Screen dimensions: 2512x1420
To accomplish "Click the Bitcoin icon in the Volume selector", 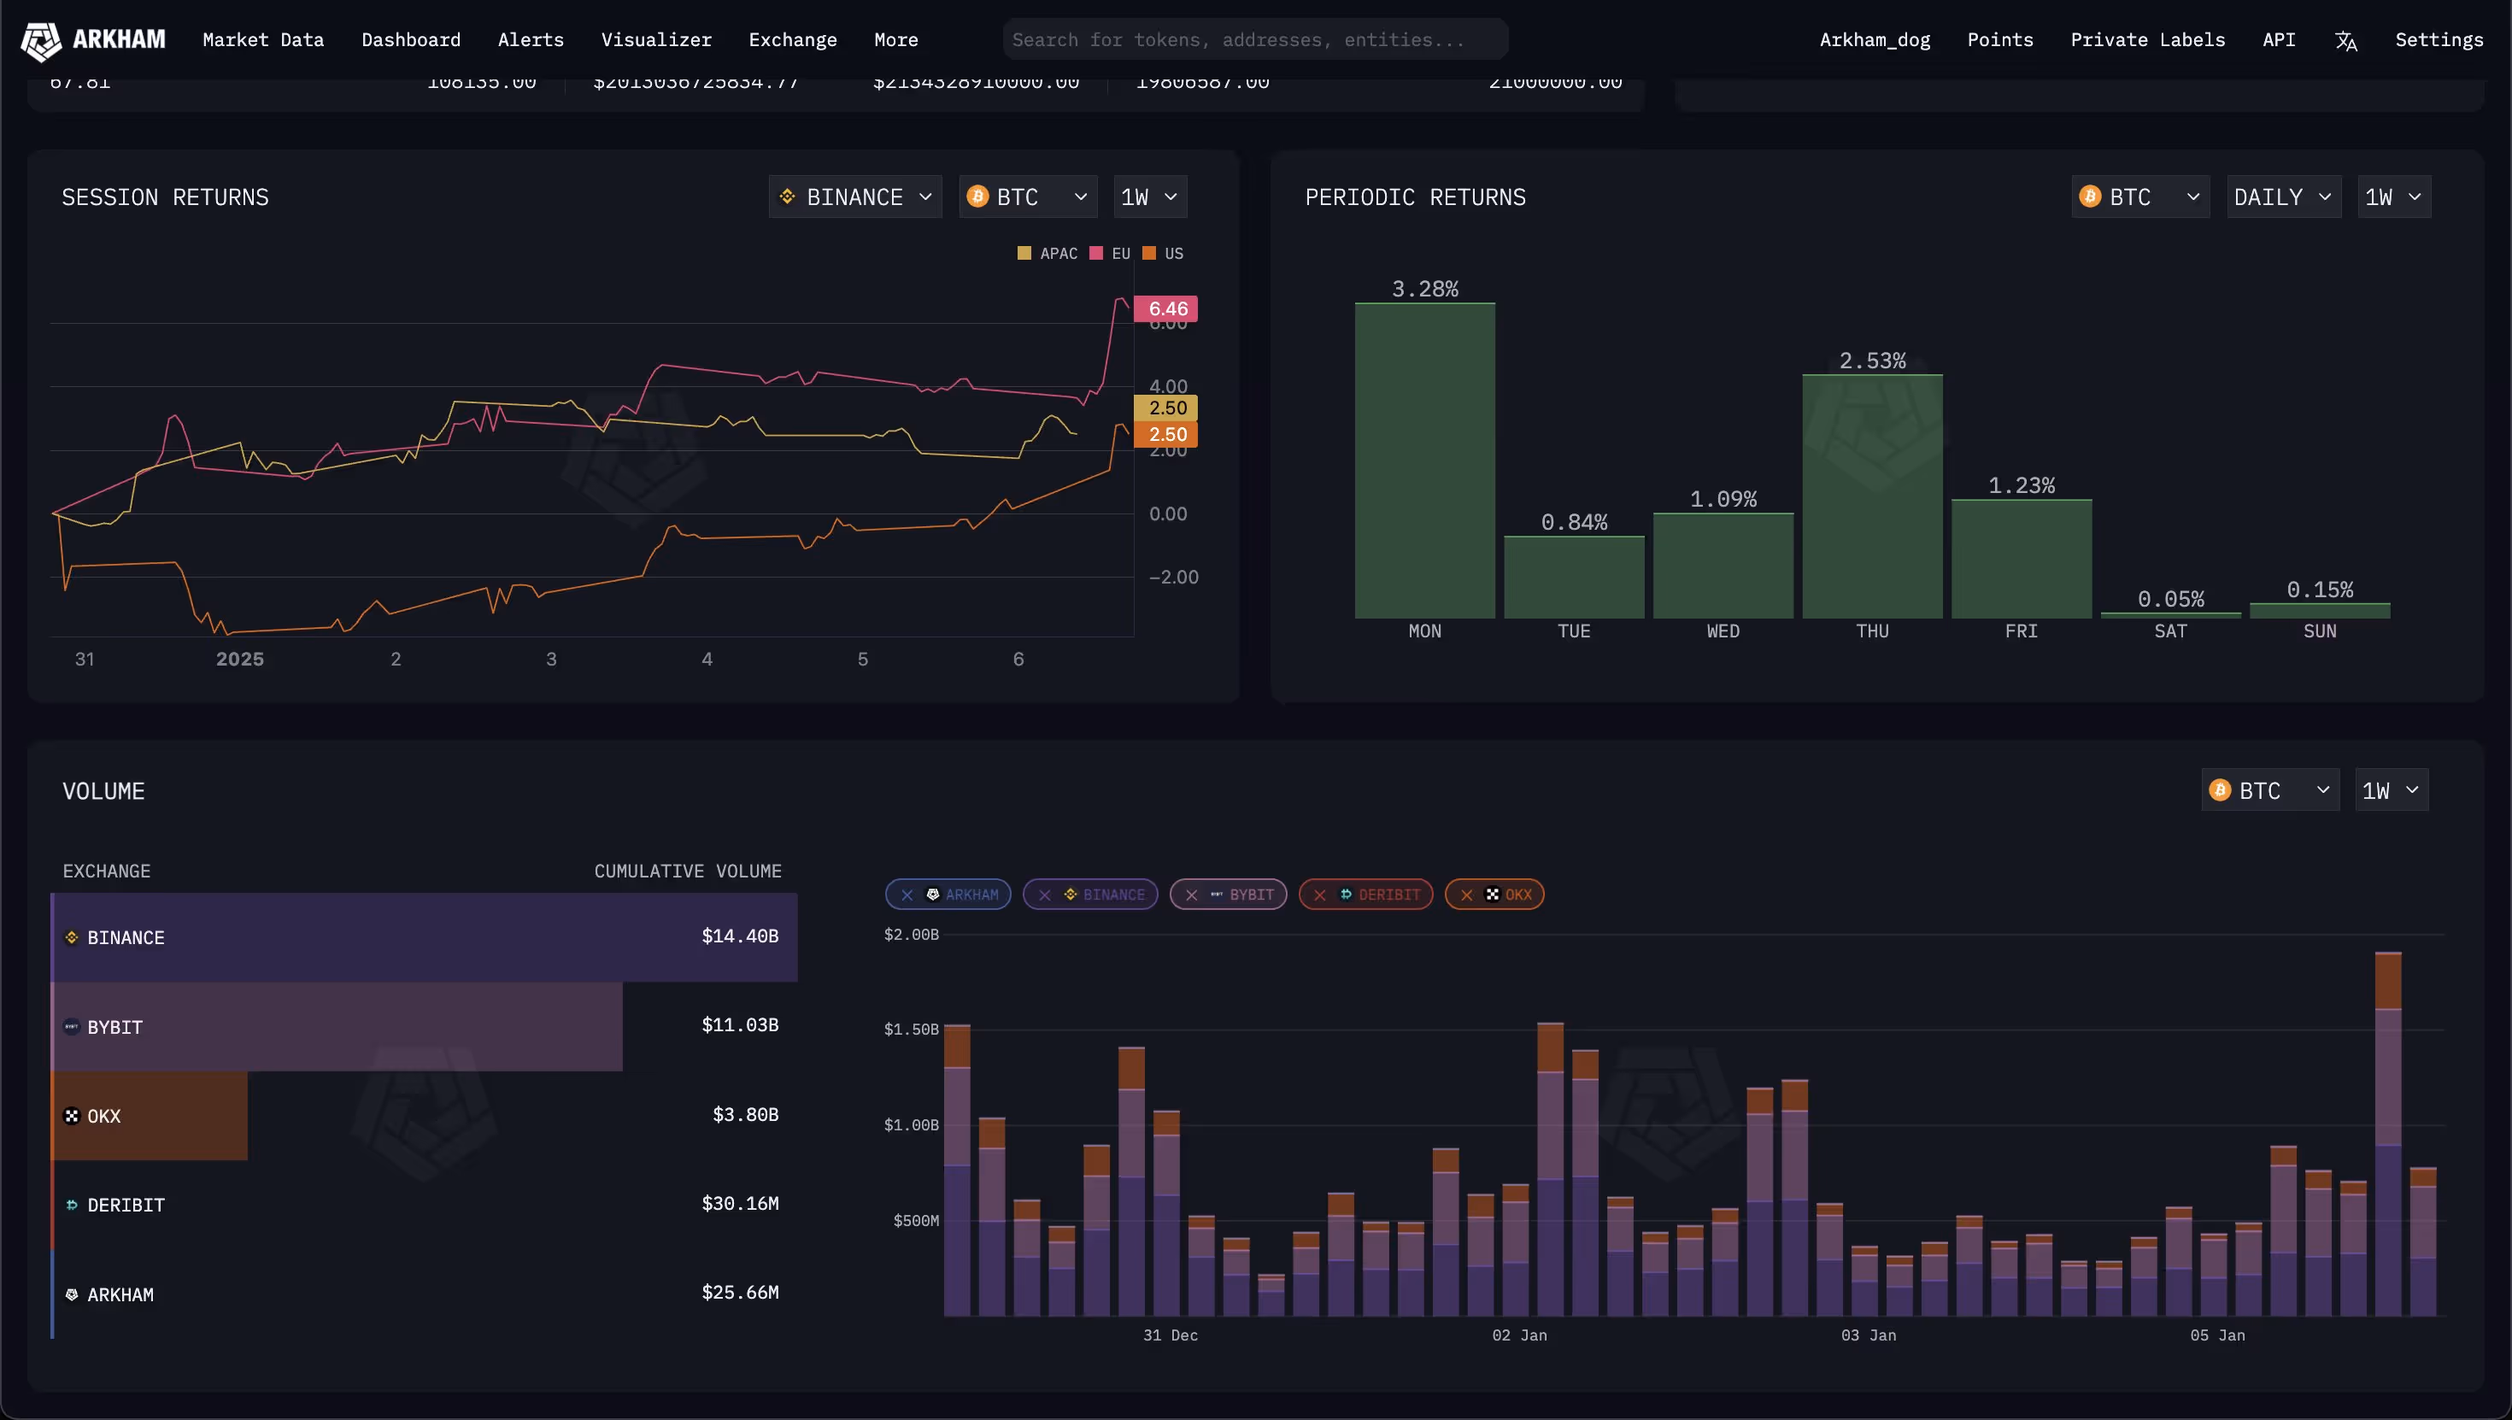I will pyautogui.click(x=2221, y=790).
